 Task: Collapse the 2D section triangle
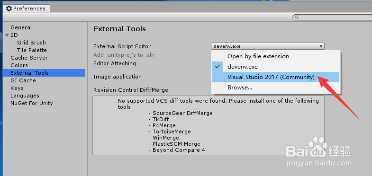click(7, 35)
